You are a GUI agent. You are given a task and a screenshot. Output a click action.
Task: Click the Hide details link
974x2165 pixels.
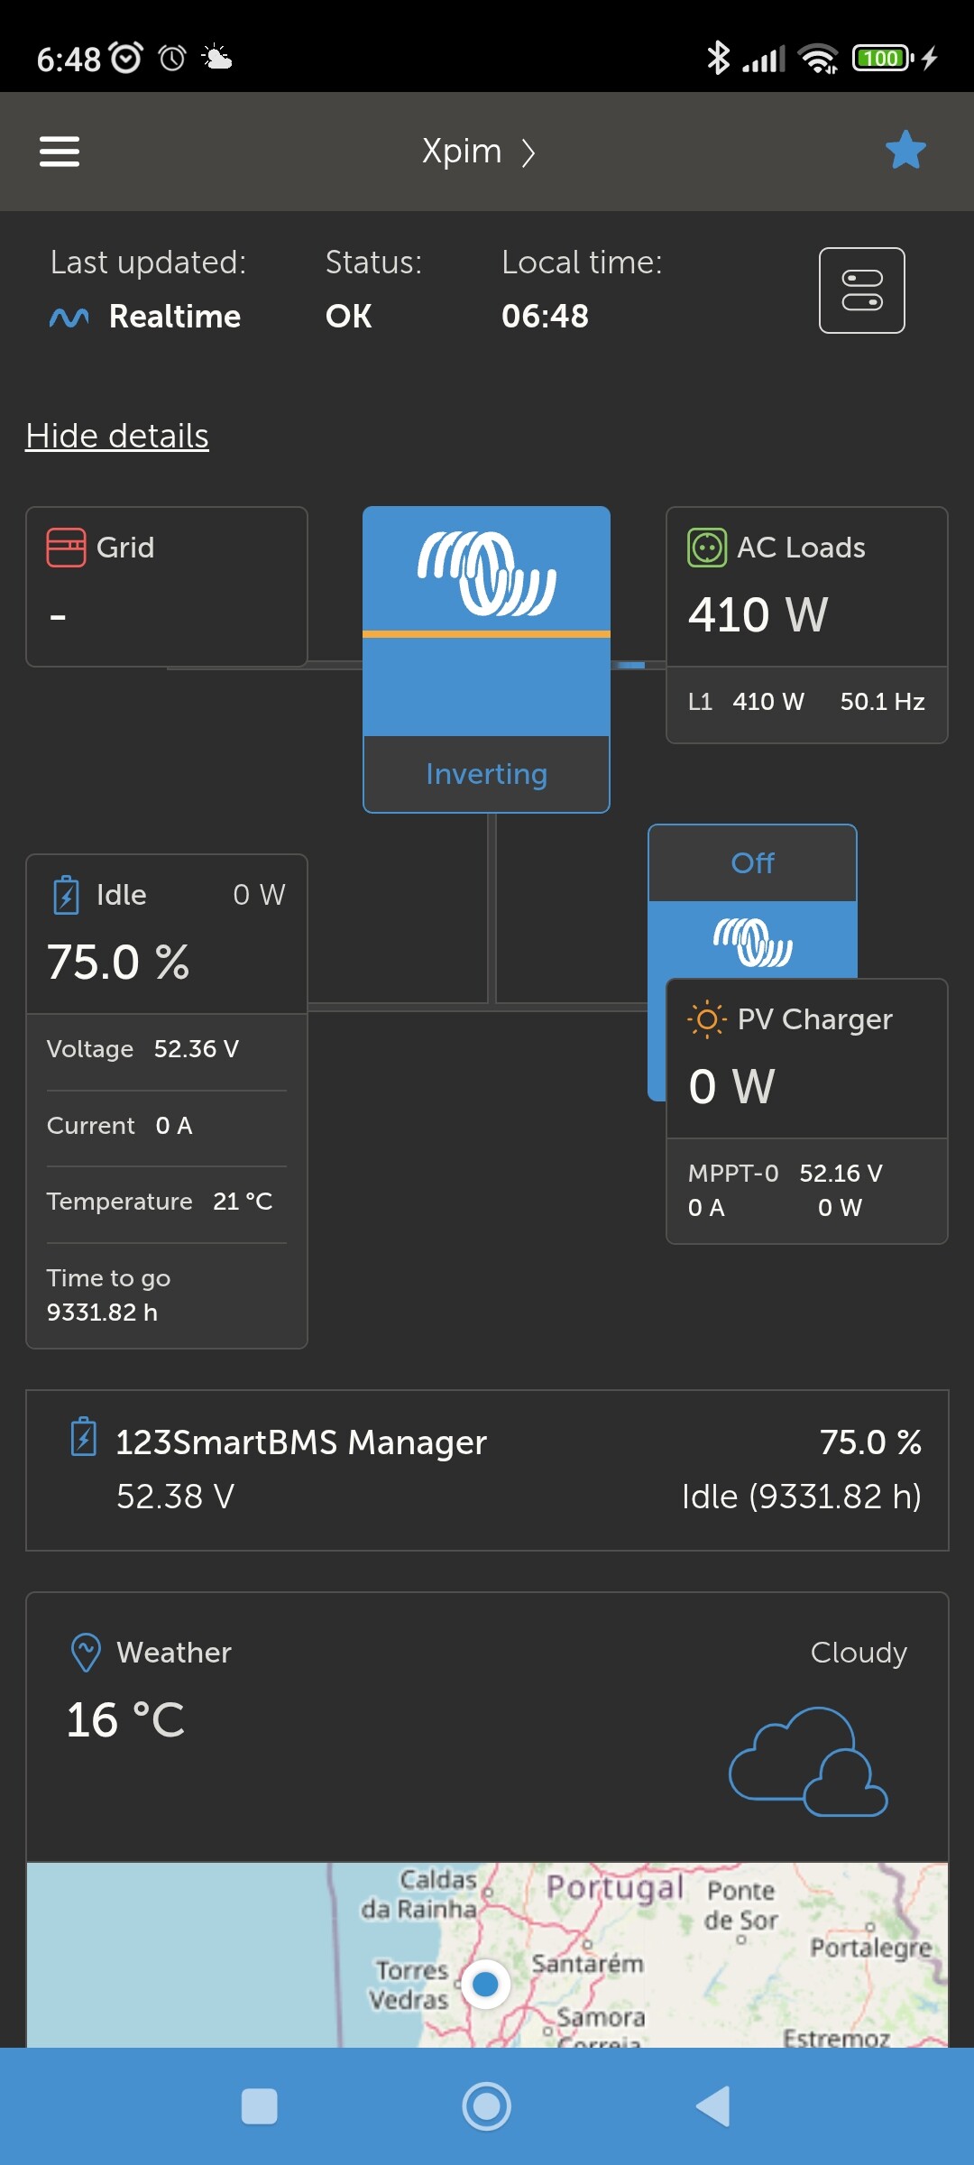pyautogui.click(x=117, y=436)
